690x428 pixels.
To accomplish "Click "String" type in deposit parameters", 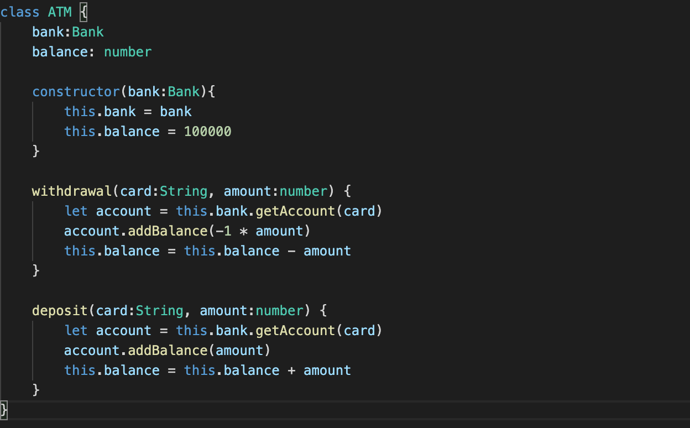I will [x=160, y=310].
